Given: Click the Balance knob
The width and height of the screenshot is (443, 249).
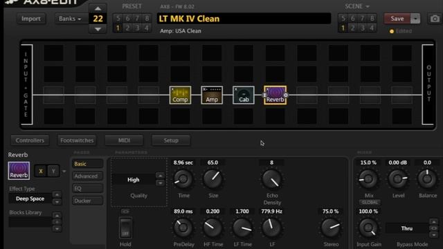Looking at the screenshot, I should (x=427, y=179).
